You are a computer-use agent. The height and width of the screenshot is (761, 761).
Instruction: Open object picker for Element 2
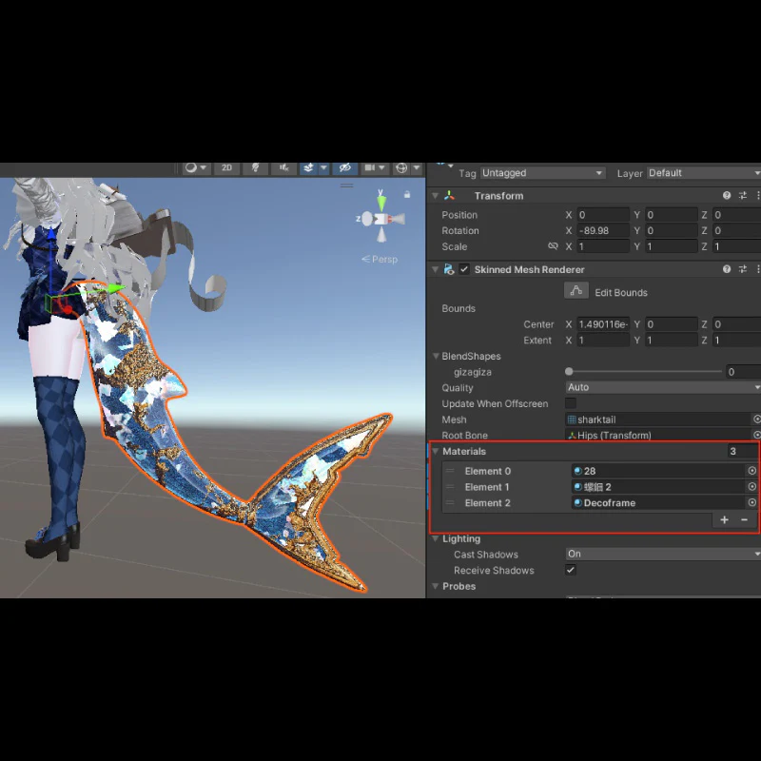(x=751, y=503)
